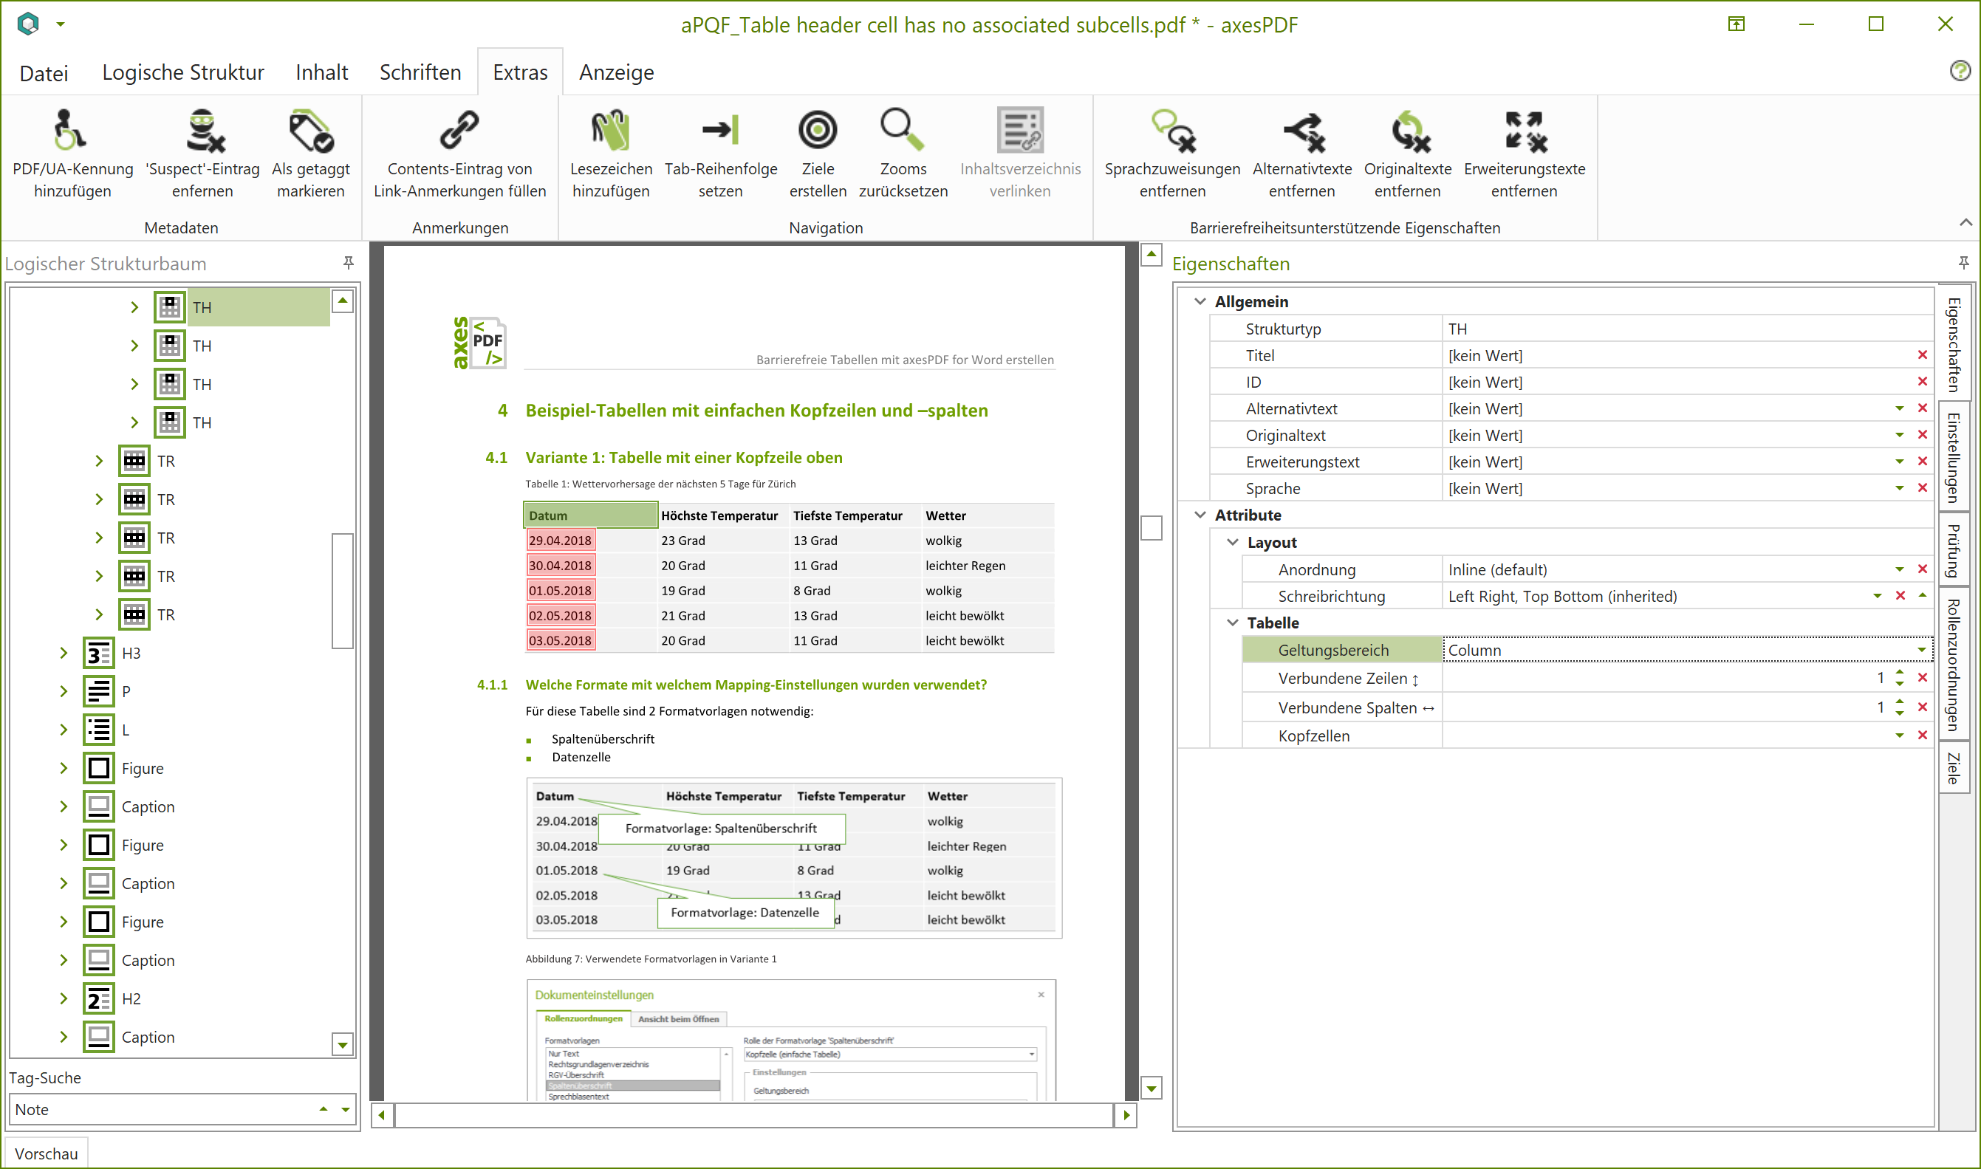The height and width of the screenshot is (1169, 1981).
Task: Expand the selected TH tree node
Action: tap(134, 307)
